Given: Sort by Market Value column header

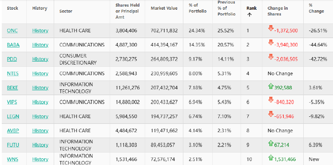Looking at the screenshot, I should (164, 8).
